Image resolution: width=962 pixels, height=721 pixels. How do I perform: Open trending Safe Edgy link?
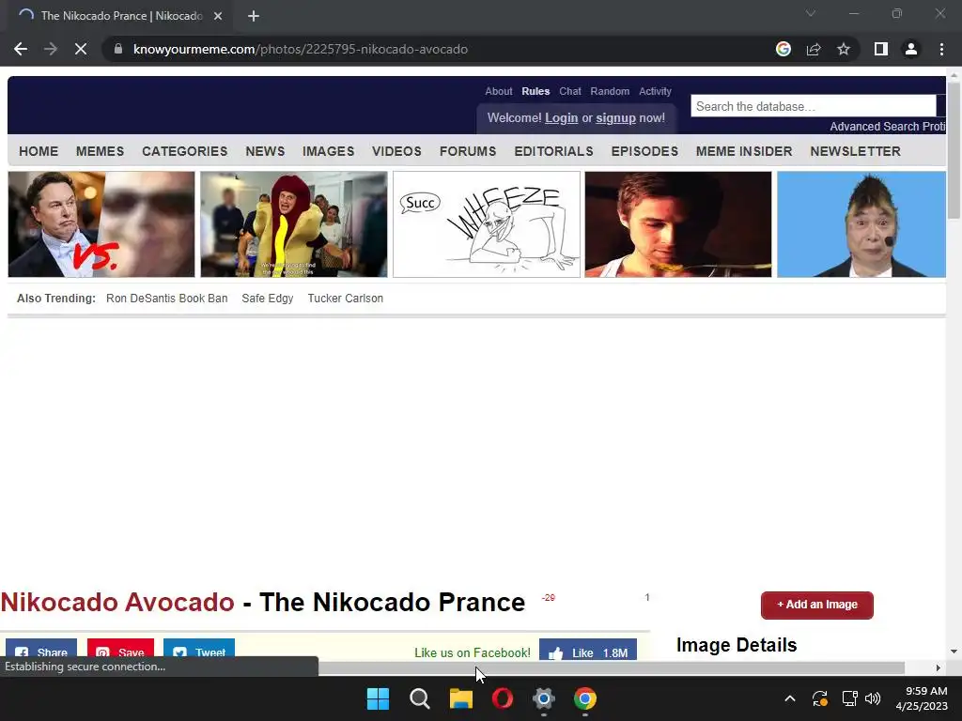(268, 299)
